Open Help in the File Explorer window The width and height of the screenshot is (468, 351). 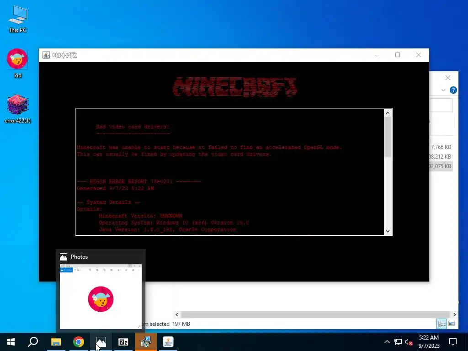tap(453, 90)
